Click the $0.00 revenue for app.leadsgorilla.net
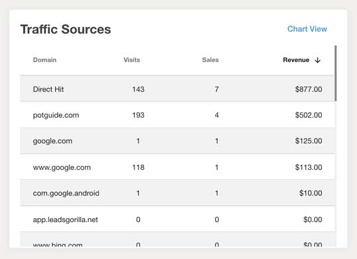Image resolution: width=357 pixels, height=259 pixels. tap(313, 219)
